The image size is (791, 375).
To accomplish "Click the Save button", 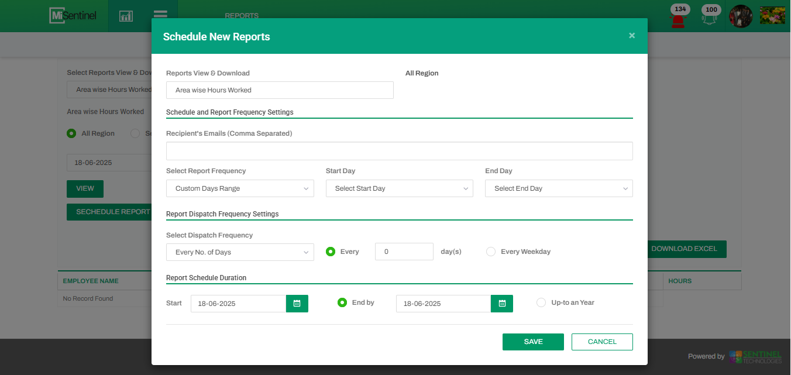I will click(533, 342).
